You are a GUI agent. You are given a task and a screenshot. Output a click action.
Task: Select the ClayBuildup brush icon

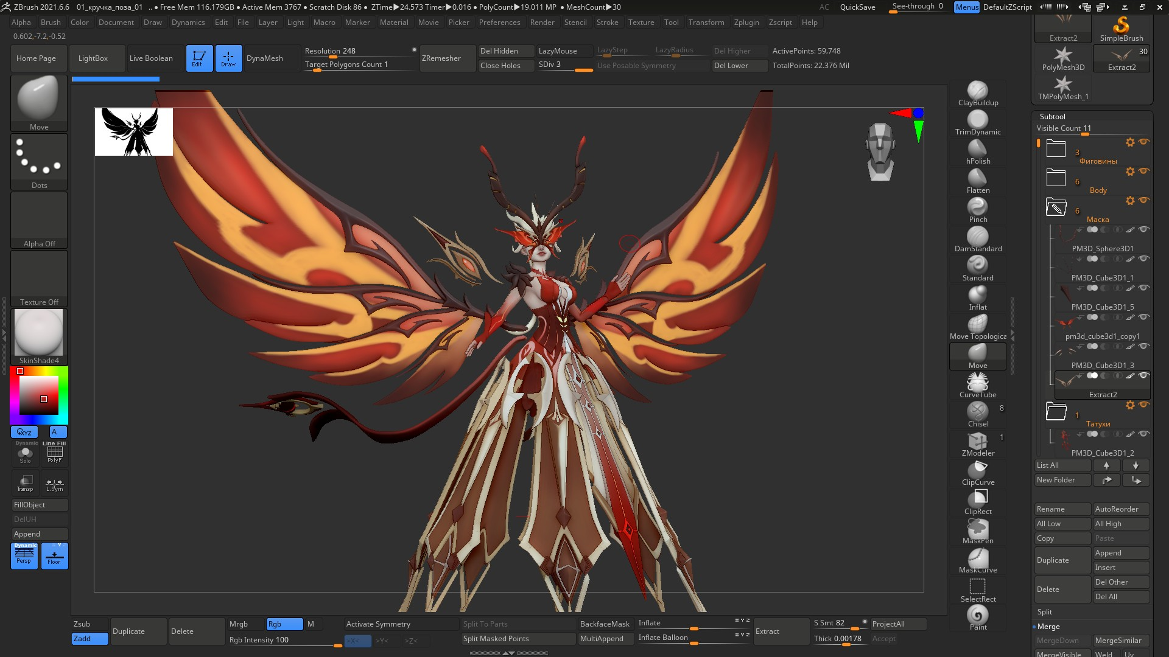pyautogui.click(x=977, y=91)
